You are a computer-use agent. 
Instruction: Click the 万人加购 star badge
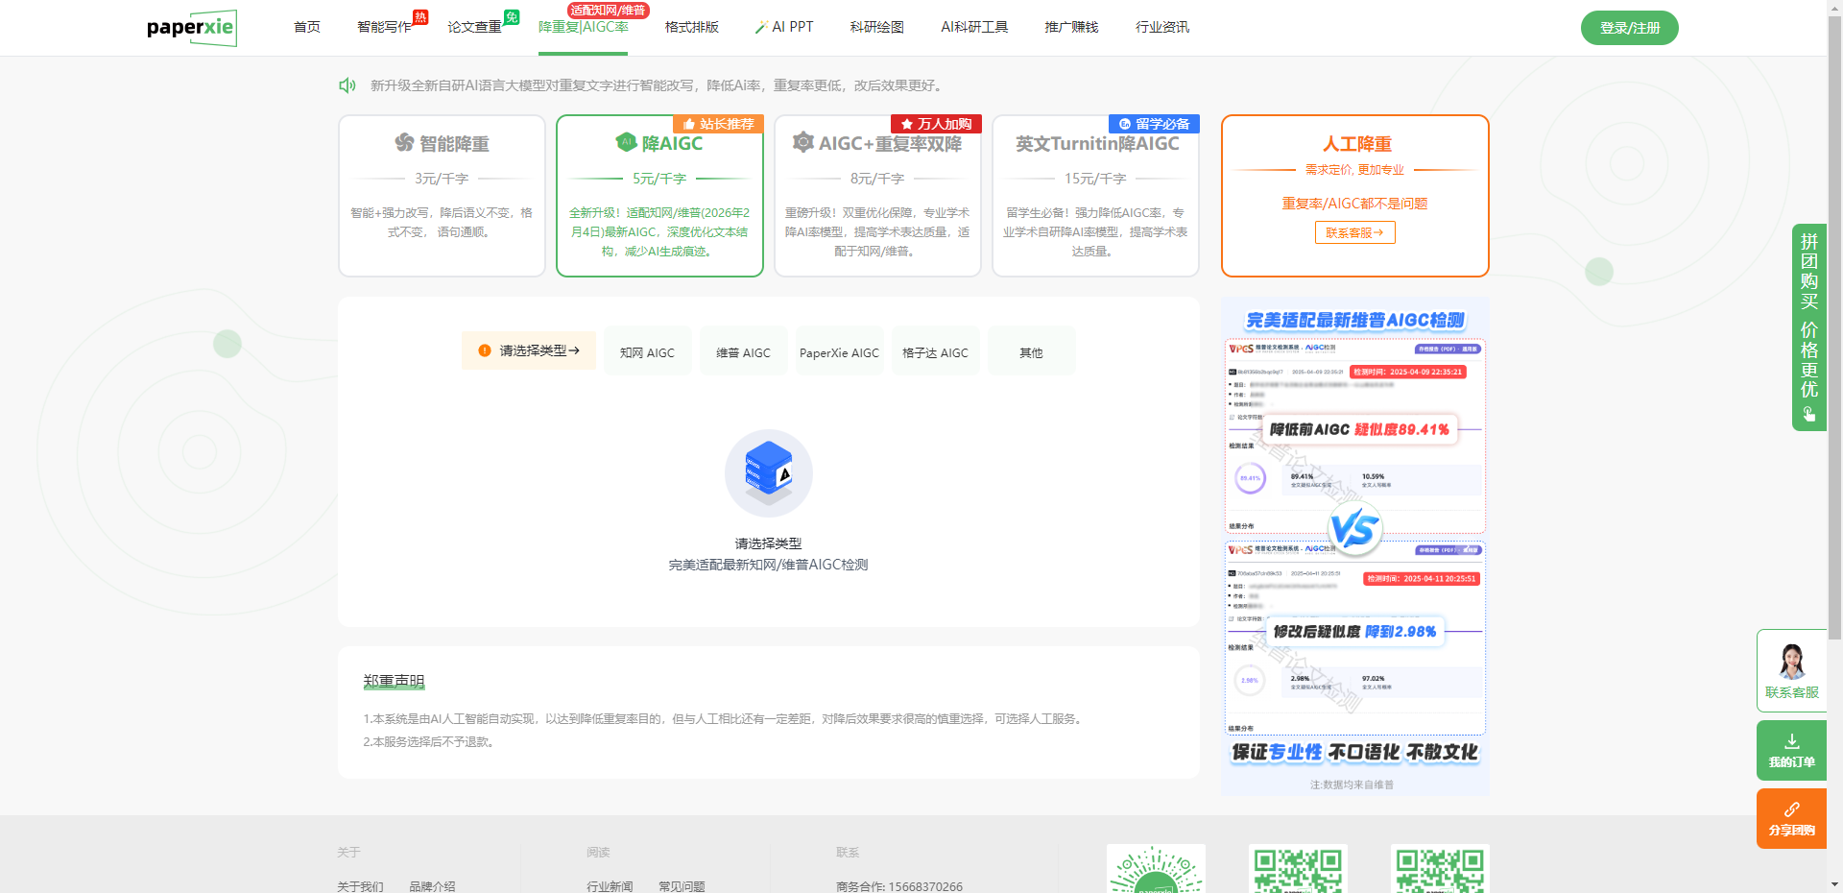[936, 124]
